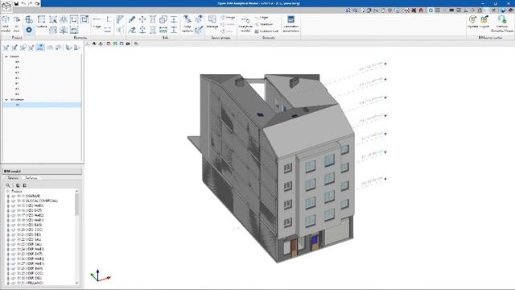Select the Project root in BIM tree

tap(17, 191)
